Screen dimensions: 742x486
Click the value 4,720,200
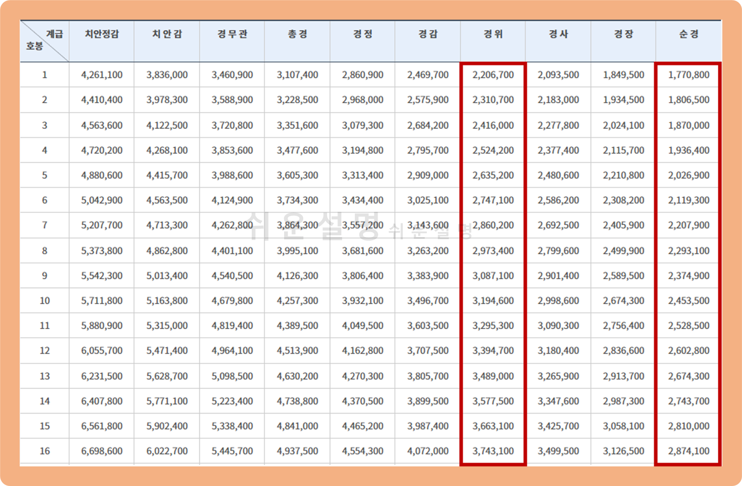pos(102,150)
